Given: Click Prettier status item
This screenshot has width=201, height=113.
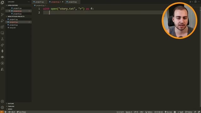Looking at the screenshot, I should click(188, 112).
